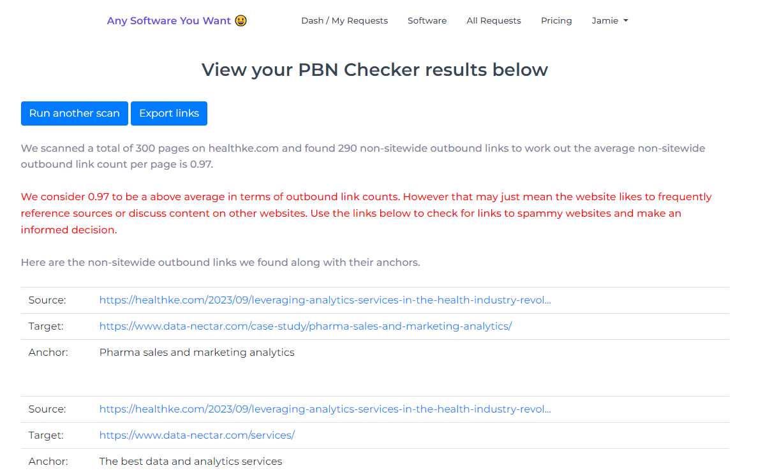Click the Export links button
The width and height of the screenshot is (763, 475).
(x=169, y=113)
